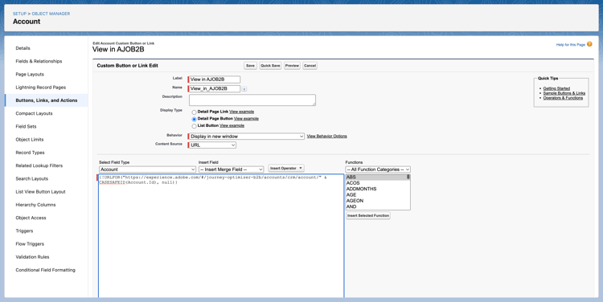This screenshot has width=603, height=302.
Task: Click the info icon beside the Name field
Action: click(x=244, y=89)
